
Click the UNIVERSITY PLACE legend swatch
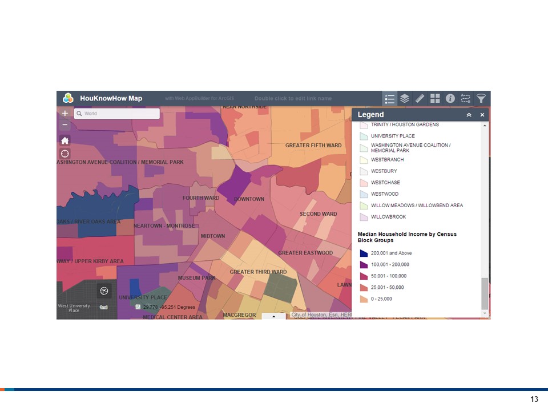click(364, 136)
